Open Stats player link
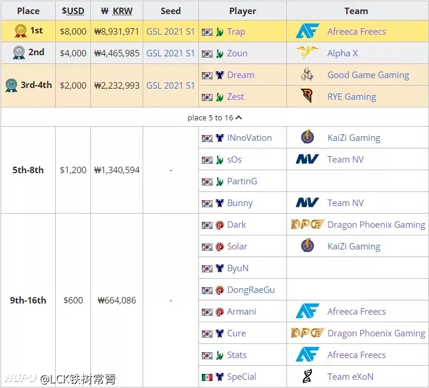The width and height of the screenshot is (429, 388). point(237,355)
